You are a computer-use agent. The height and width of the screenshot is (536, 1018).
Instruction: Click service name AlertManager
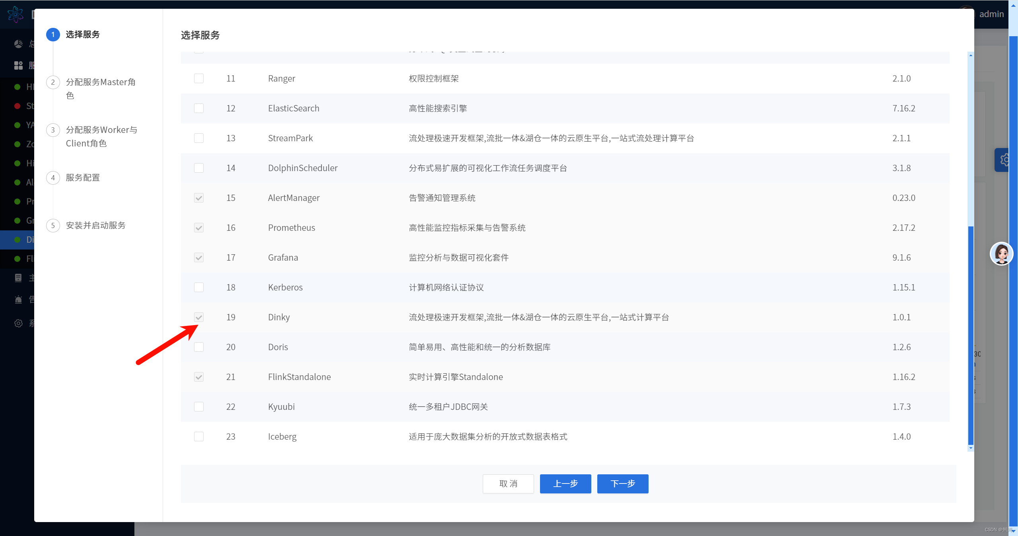coord(293,198)
